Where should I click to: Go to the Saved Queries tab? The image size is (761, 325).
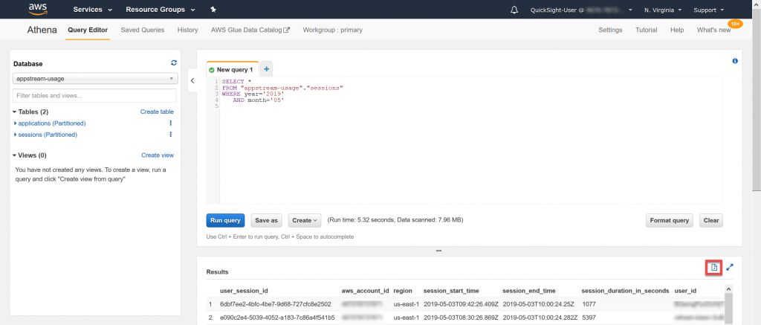click(x=142, y=30)
